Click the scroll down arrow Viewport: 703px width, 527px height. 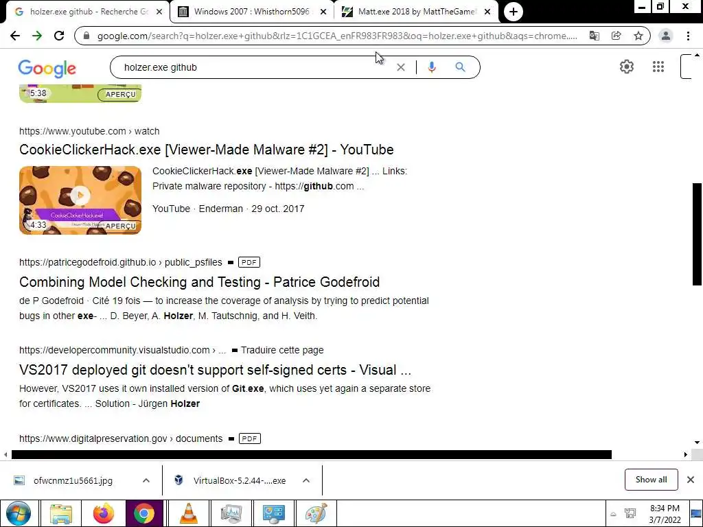697,443
